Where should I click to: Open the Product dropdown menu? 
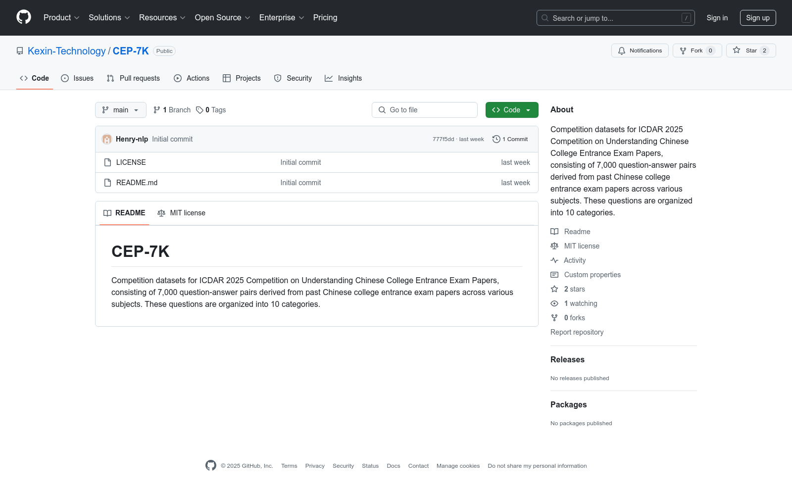pos(61,18)
